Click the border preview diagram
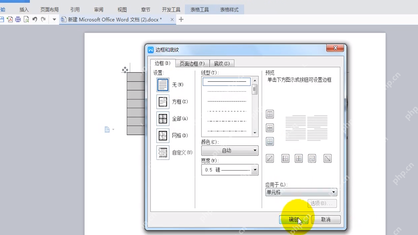Screen dimensions: 418x235 coord(307,128)
